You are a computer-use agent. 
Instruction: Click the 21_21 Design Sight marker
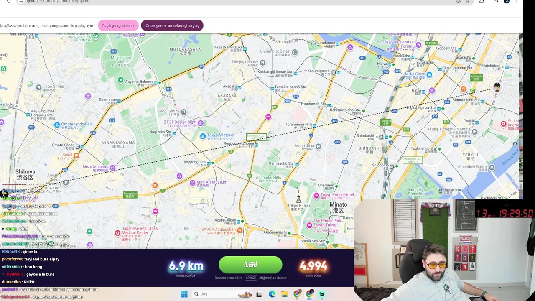pos(201,123)
